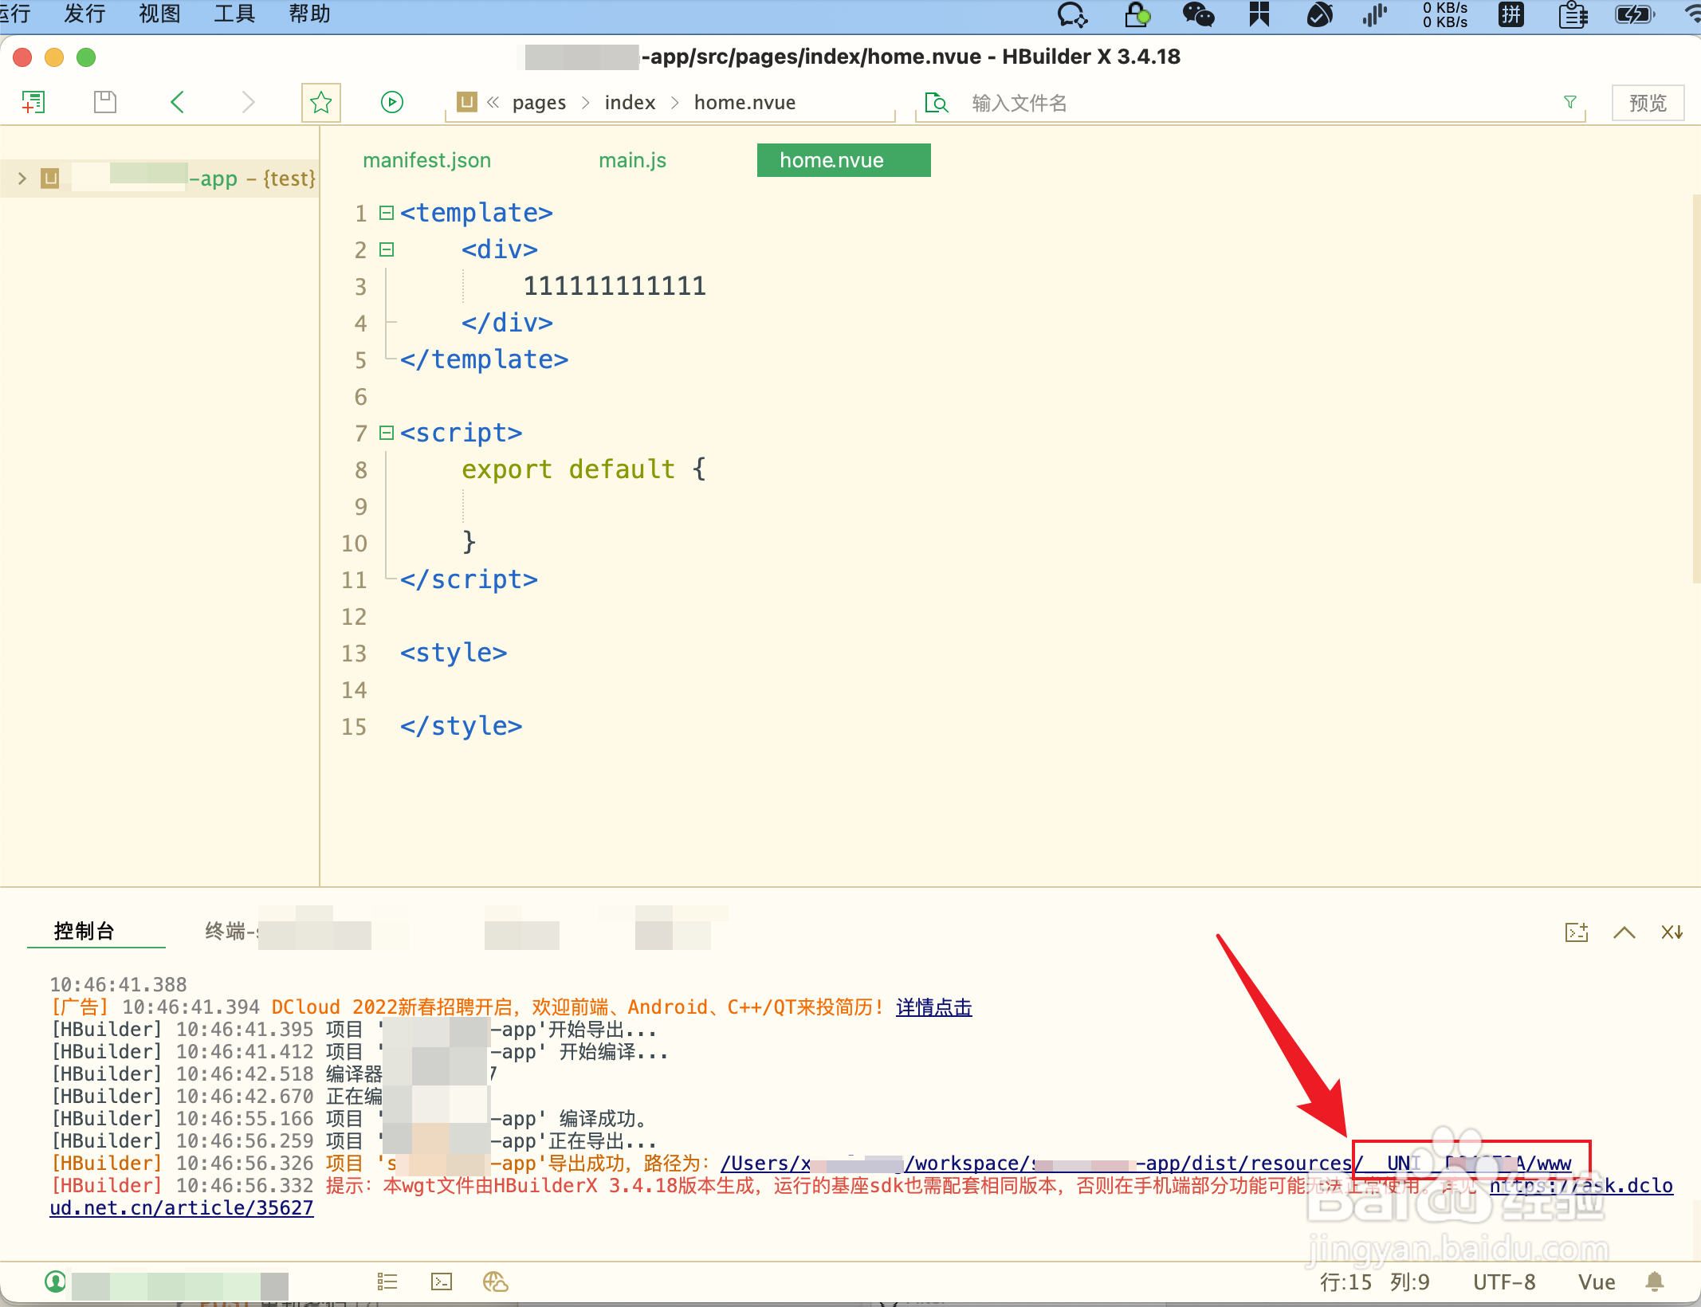Collapse breadcrumb with double chevron

pyautogui.click(x=493, y=102)
